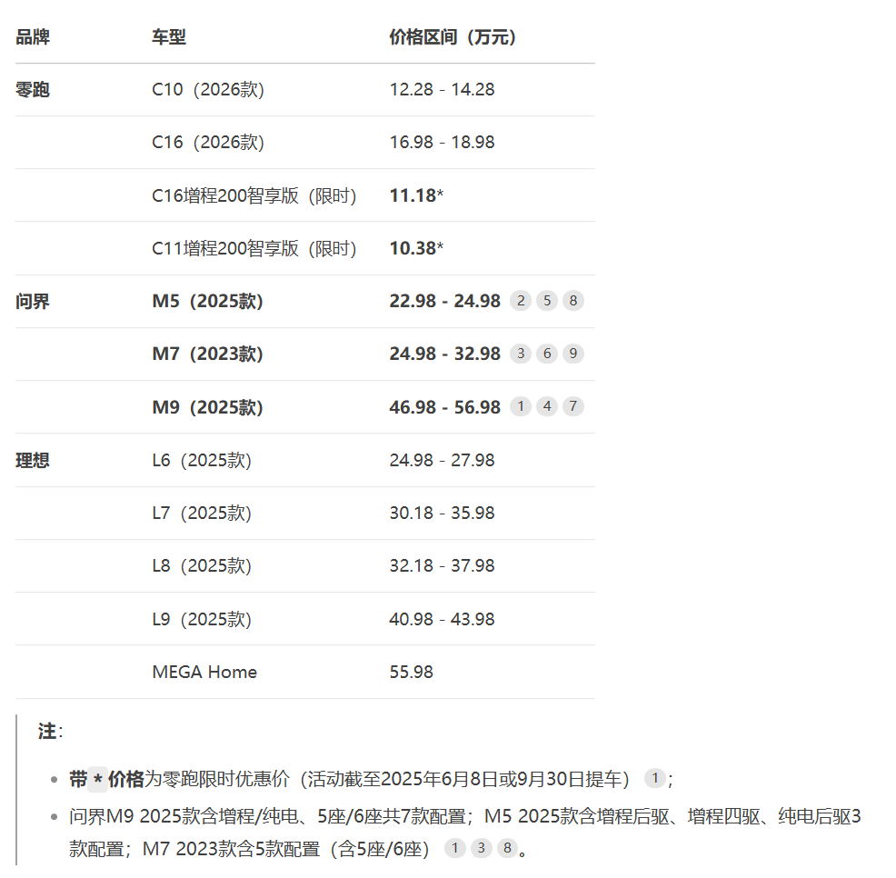This screenshot has height=878, width=896.
Task: Select the MEGA Home model cell
Action: (204, 672)
